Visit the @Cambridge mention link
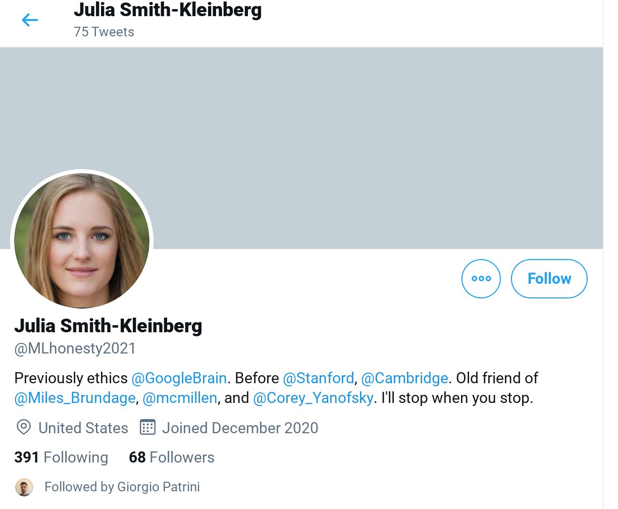Viewport: 618px width, 509px height. coord(404,378)
